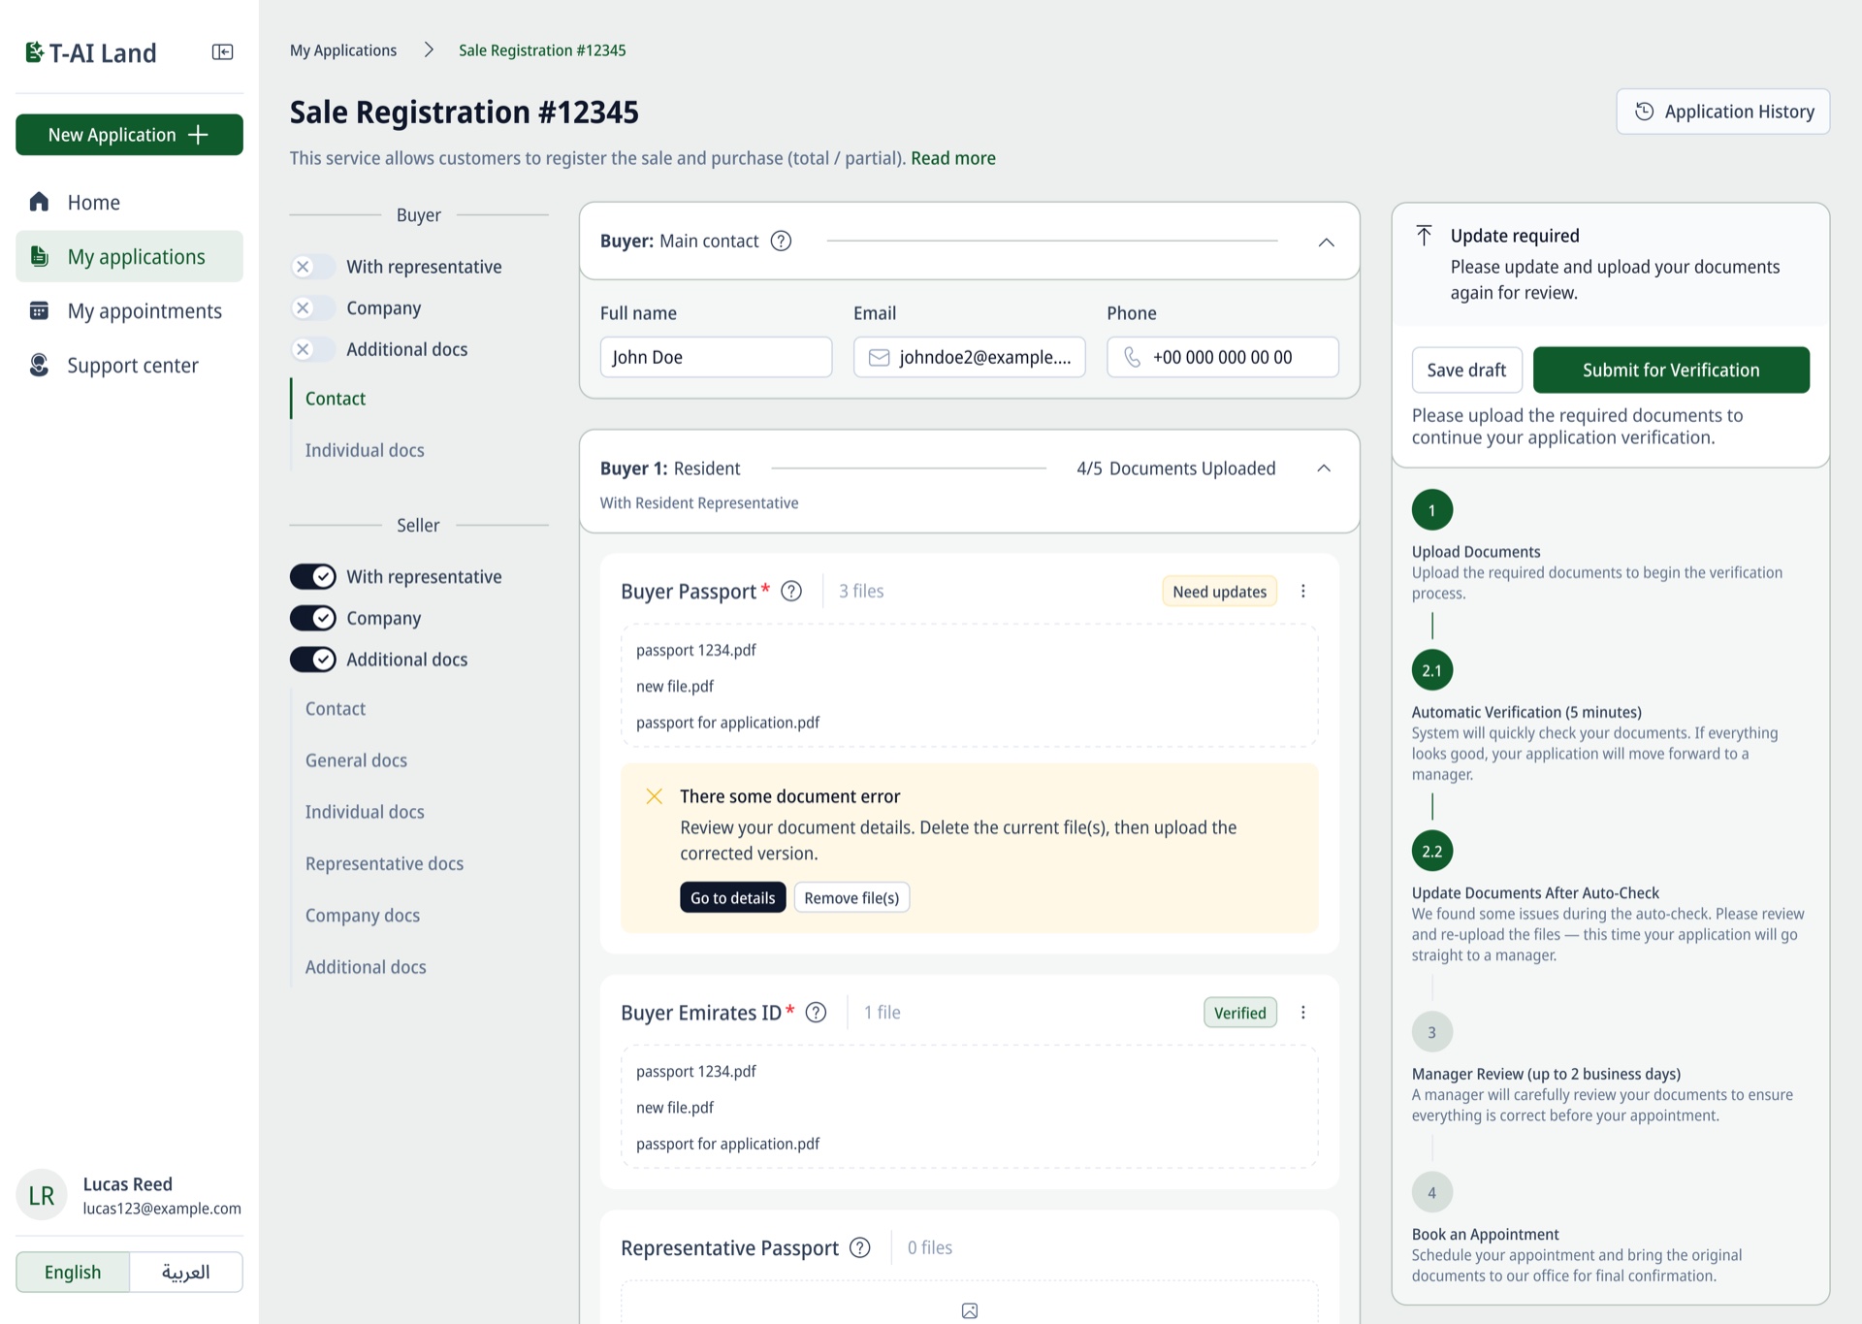The image size is (1862, 1324).
Task: Click the phone icon in Phone field
Action: point(1132,358)
